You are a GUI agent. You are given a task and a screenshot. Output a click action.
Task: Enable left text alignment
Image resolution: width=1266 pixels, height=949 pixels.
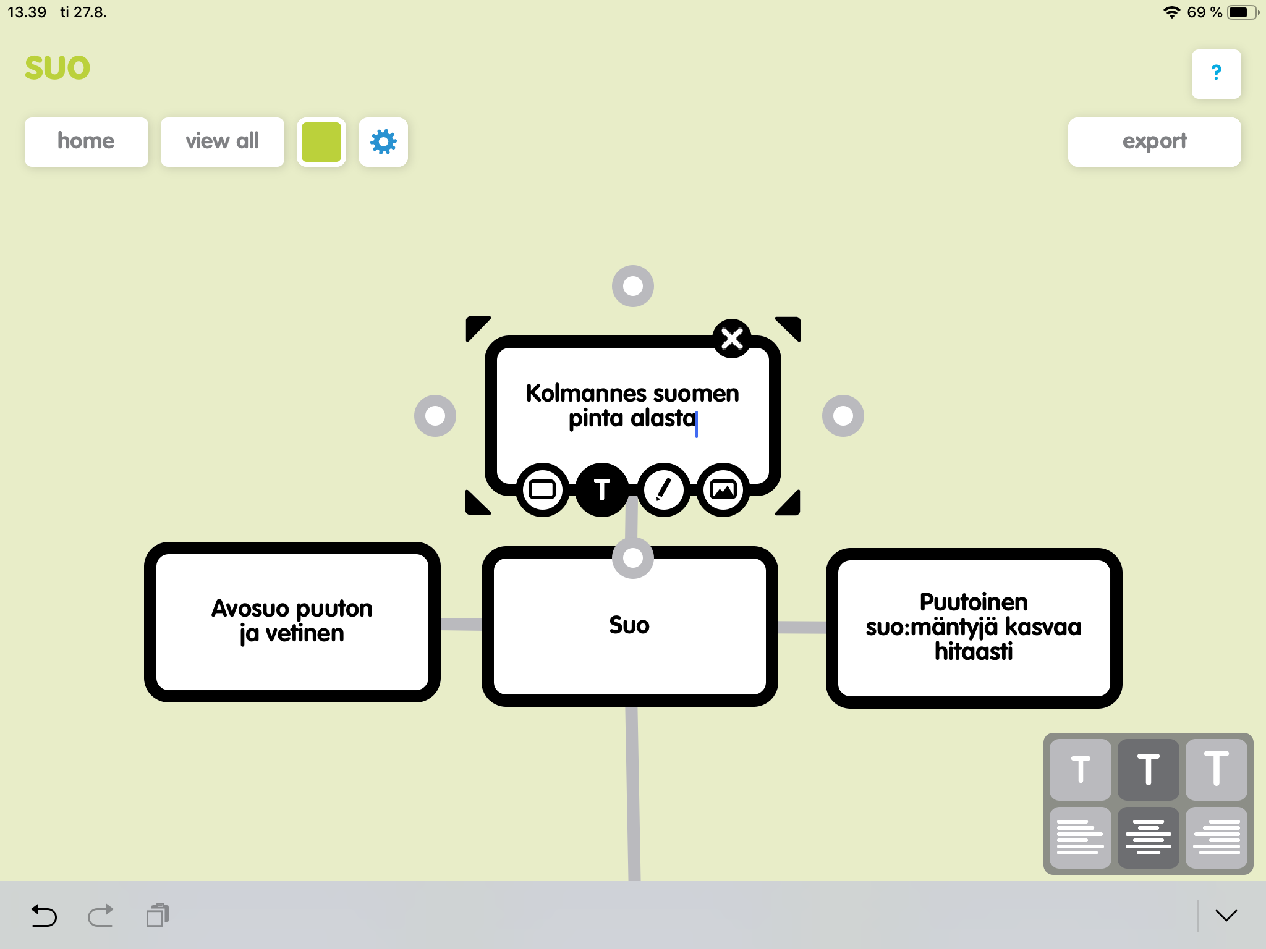click(1080, 837)
